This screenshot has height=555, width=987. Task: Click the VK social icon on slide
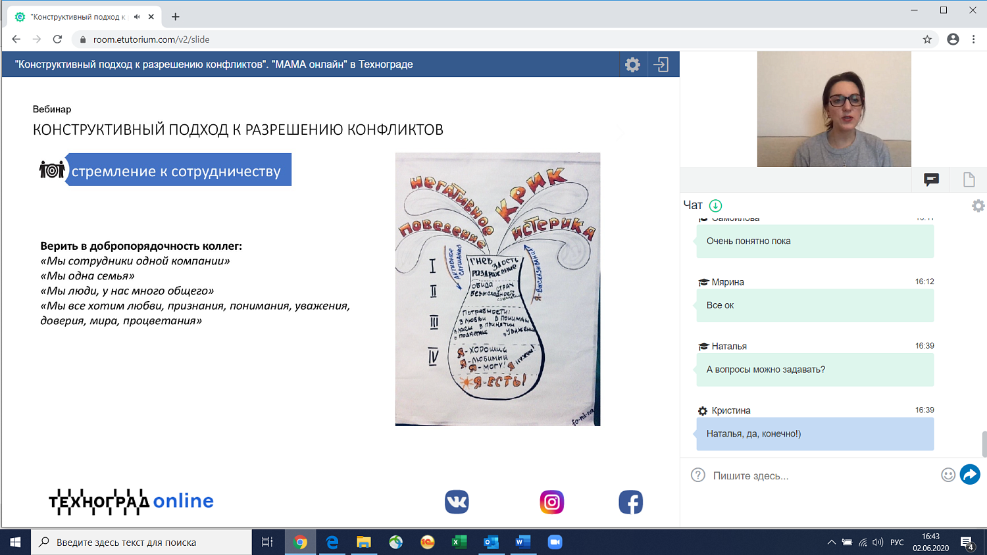tap(457, 502)
